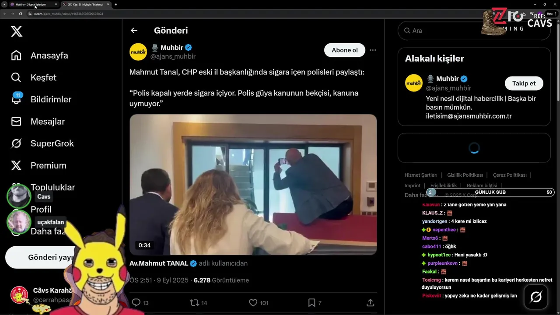The height and width of the screenshot is (315, 560).
Task: Open the three-dot post options menu
Action: click(x=373, y=50)
